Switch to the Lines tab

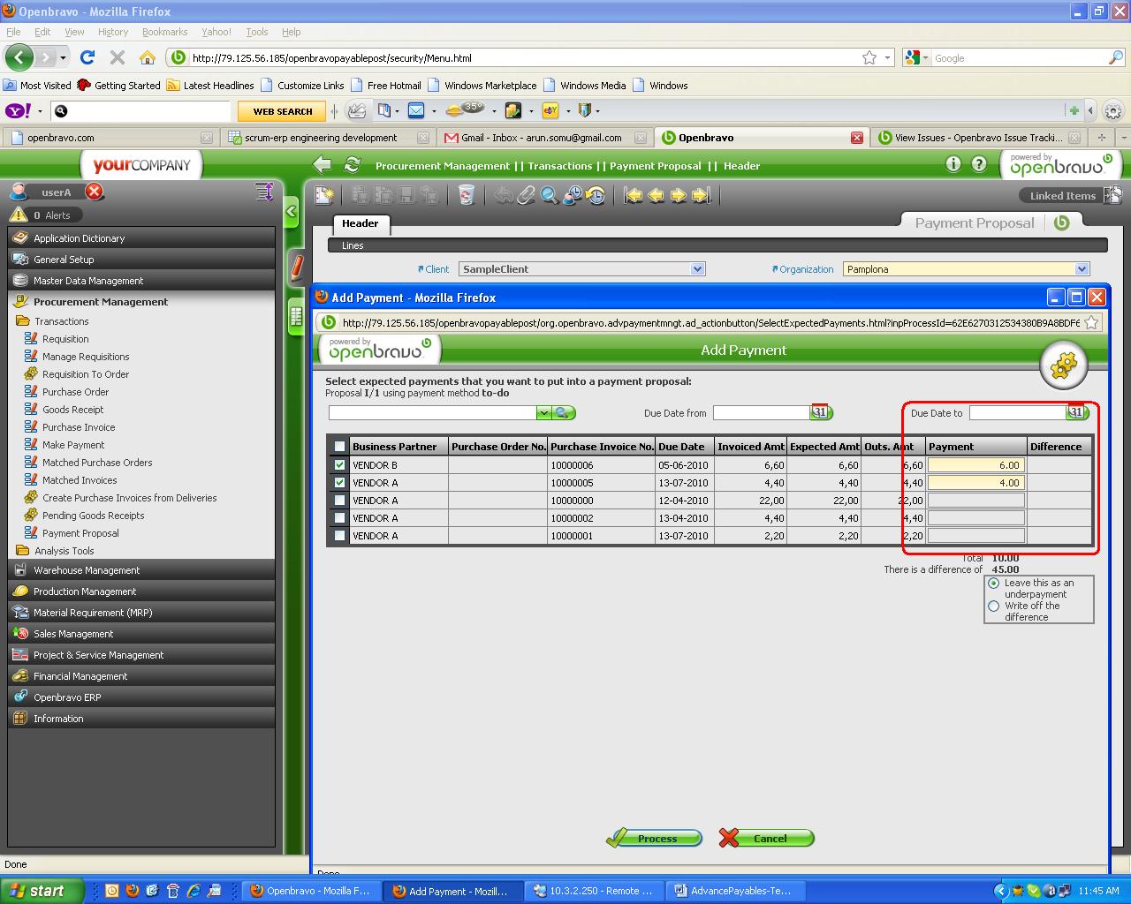tap(353, 245)
